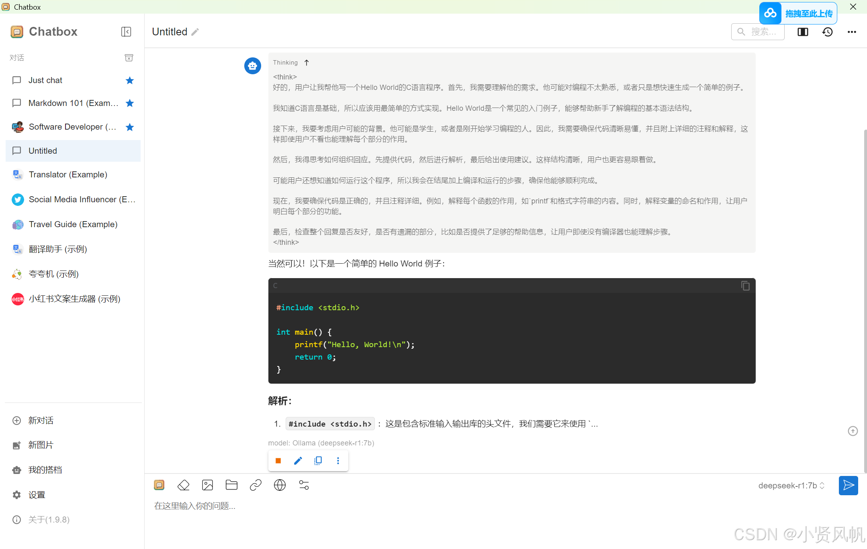Image resolution: width=867 pixels, height=549 pixels.
Task: Collapse the Thinking section arrow
Action: coord(307,63)
